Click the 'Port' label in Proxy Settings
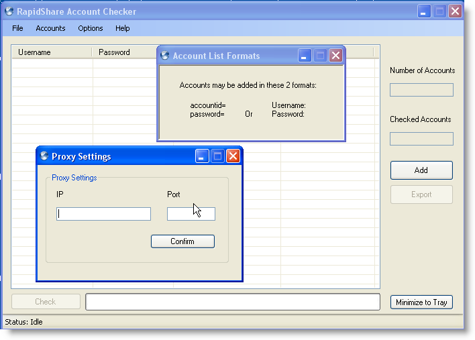The width and height of the screenshot is (475, 340). pos(174,194)
